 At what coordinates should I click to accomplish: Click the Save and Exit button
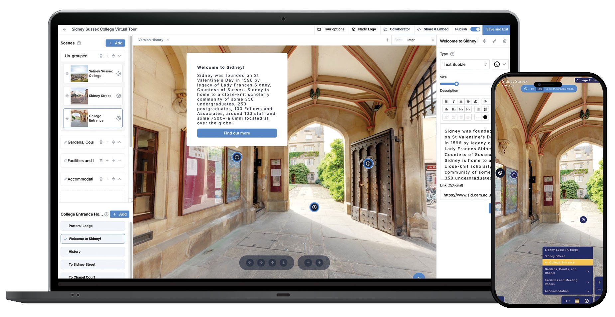tap(497, 29)
